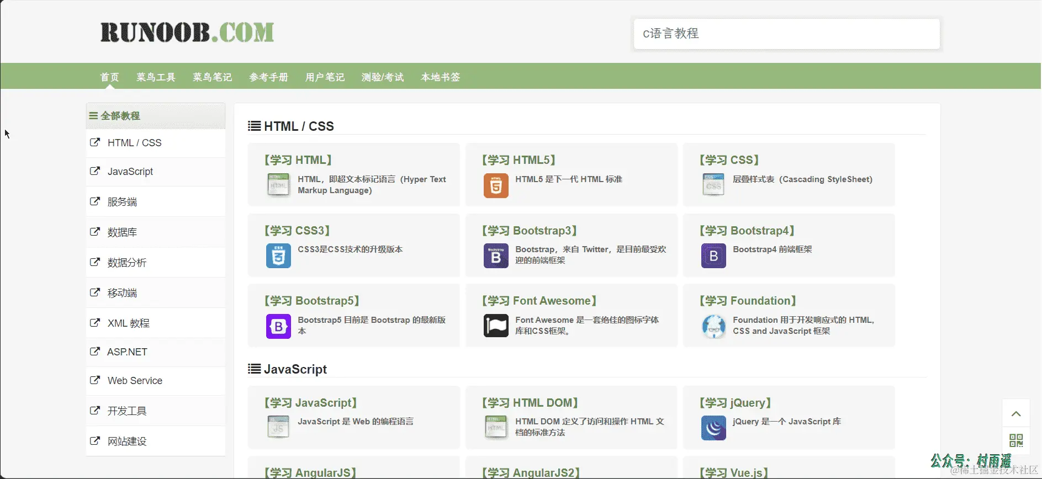1042x479 pixels.
Task: Click the Bootstrap5 B icon
Action: coord(278,326)
